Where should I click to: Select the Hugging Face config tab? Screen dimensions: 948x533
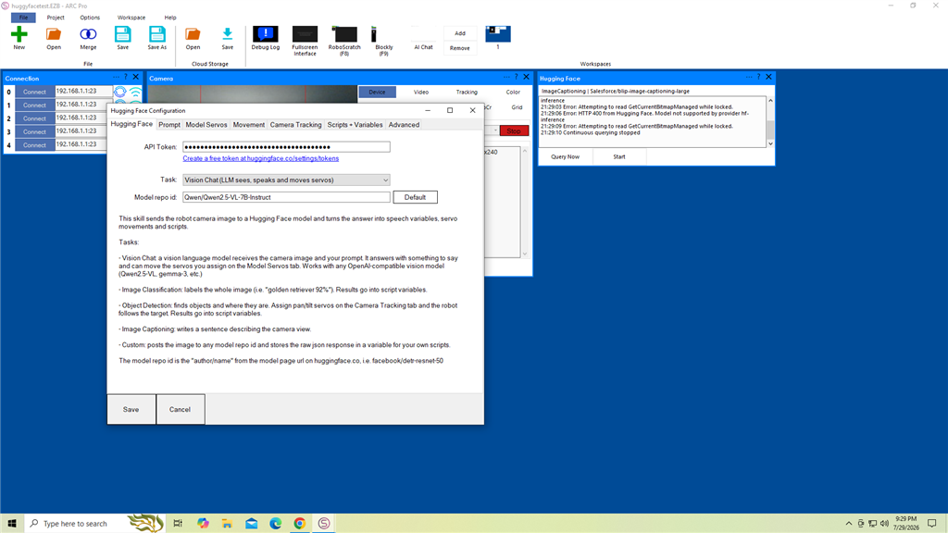[131, 124]
